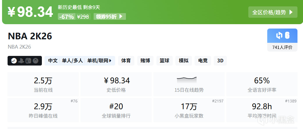Viewport: 303px width, 129px height.
Task: View the 741人评价 ratings
Action: click(x=282, y=47)
